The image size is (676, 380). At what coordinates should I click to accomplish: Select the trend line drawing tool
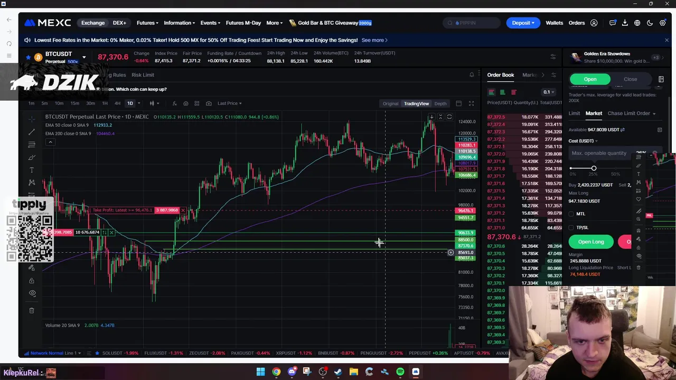pos(32,131)
